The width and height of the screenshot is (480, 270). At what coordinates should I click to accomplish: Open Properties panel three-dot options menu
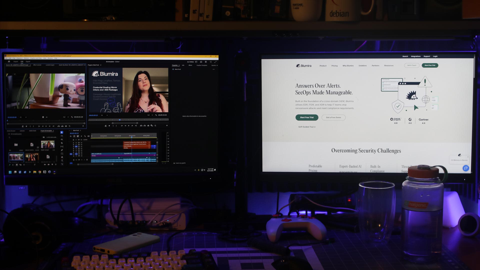click(x=213, y=69)
